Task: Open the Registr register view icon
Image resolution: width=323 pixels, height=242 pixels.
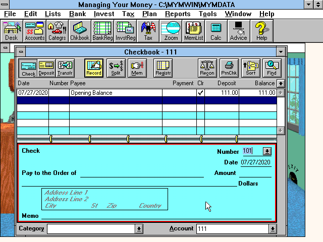Action: tap(163, 68)
